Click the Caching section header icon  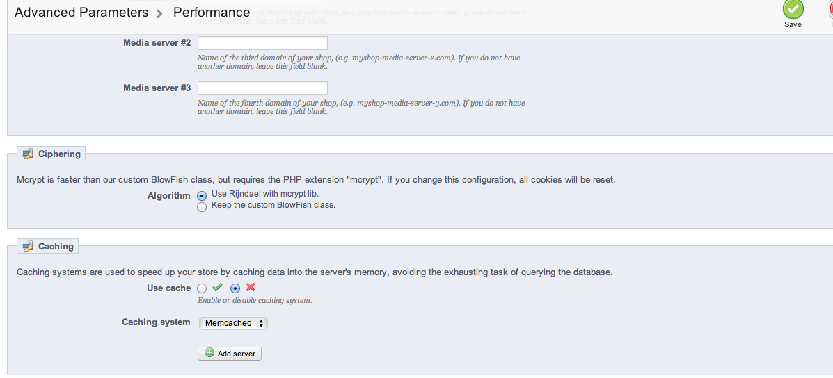27,247
